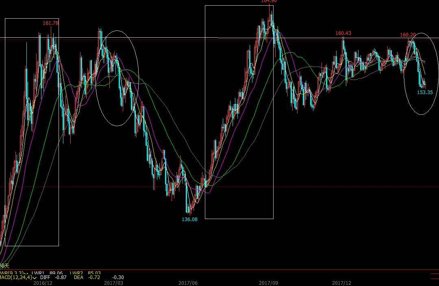The width and height of the screenshot is (439, 286).
Task: Click the 161.78 peak price label
Action: coord(51,23)
